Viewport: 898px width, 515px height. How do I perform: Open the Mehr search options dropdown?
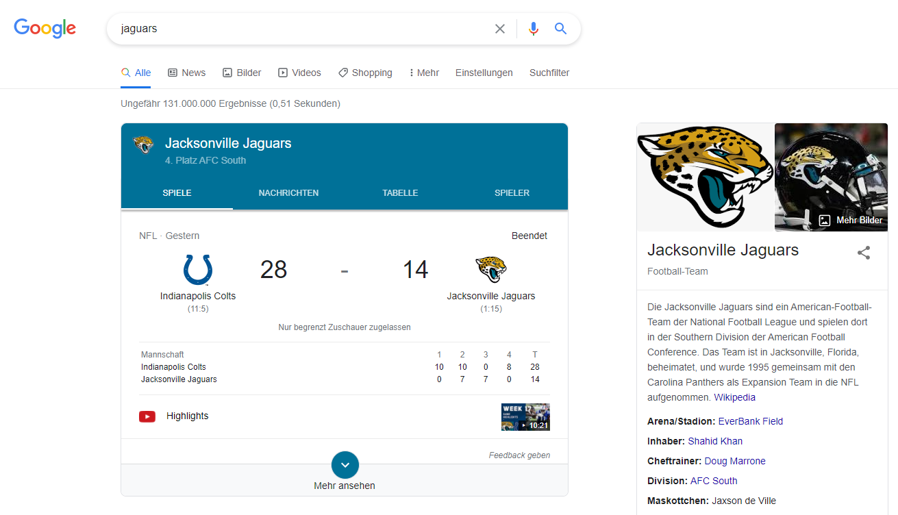point(424,73)
